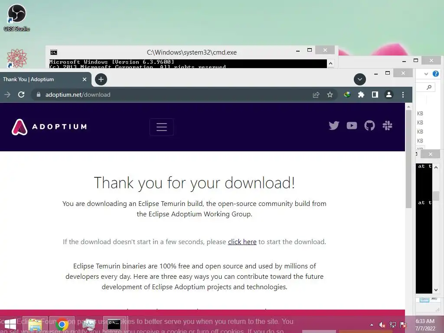
Task: View site security lock info
Action: click(x=39, y=95)
